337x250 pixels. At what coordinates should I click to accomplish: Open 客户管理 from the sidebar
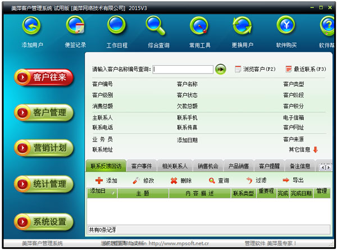pos(45,112)
